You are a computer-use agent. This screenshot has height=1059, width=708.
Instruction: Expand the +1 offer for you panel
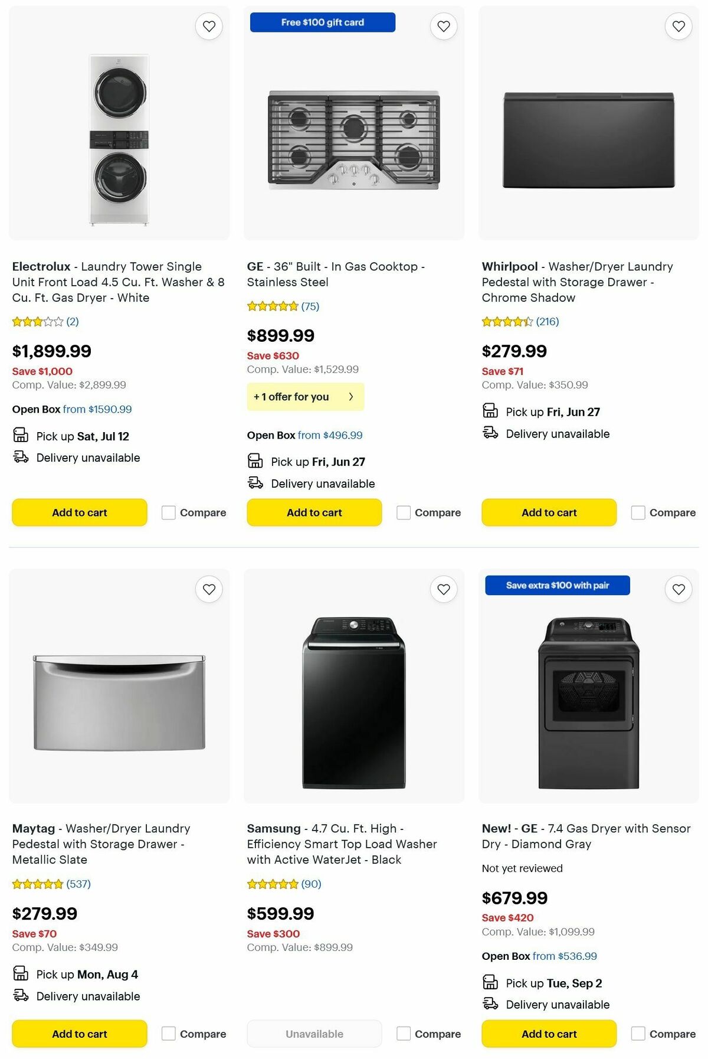(x=305, y=397)
